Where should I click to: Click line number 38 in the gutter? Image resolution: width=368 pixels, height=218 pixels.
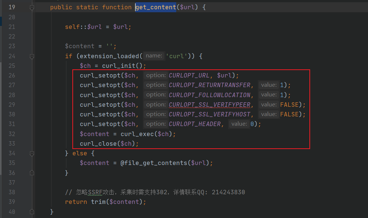[12, 192]
